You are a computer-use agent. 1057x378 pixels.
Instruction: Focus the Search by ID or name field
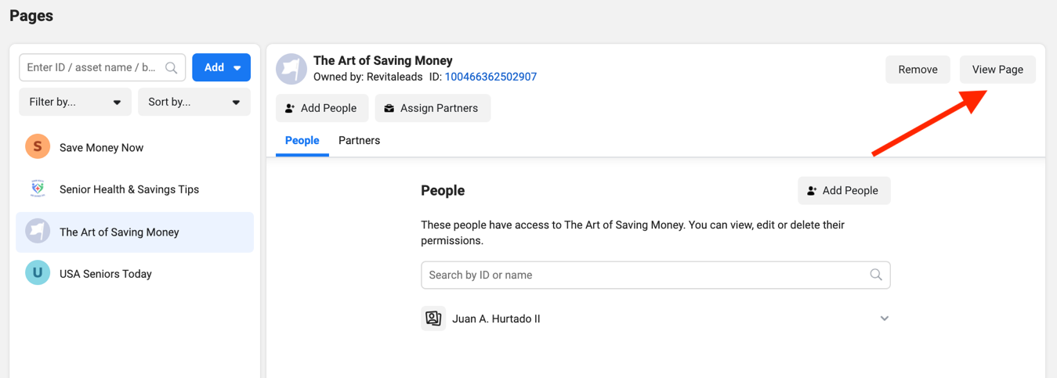(656, 275)
